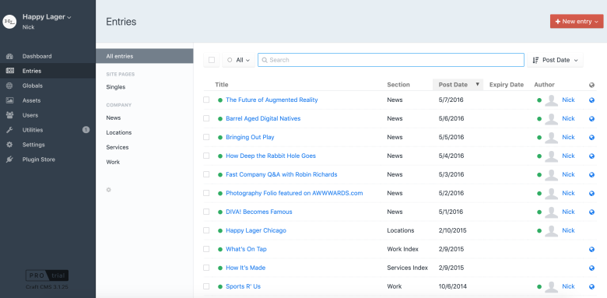607x298 pixels.
Task: Tick the DIVA! Becomes Famous checkbox
Action: 206,212
